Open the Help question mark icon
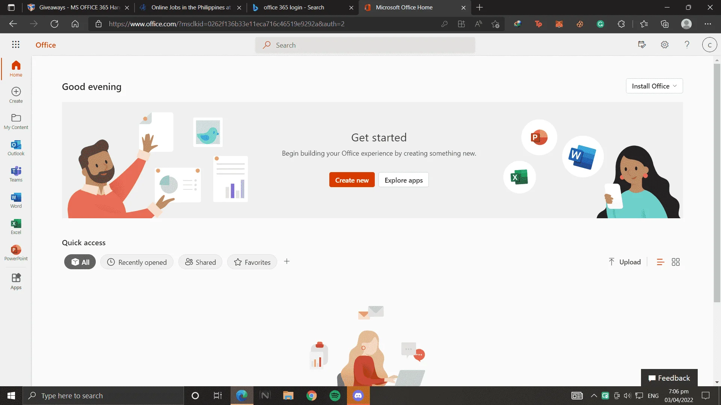 (x=687, y=45)
